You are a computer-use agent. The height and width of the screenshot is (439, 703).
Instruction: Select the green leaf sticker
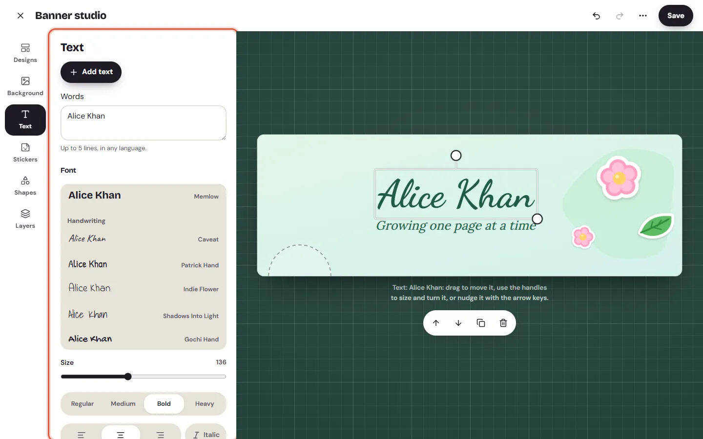coord(656,226)
